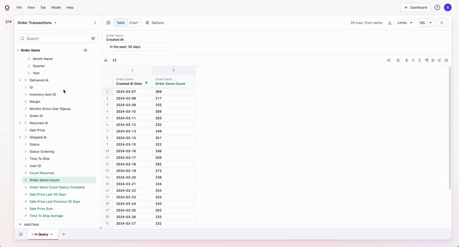Add a new query tab with plus

pos(63,234)
